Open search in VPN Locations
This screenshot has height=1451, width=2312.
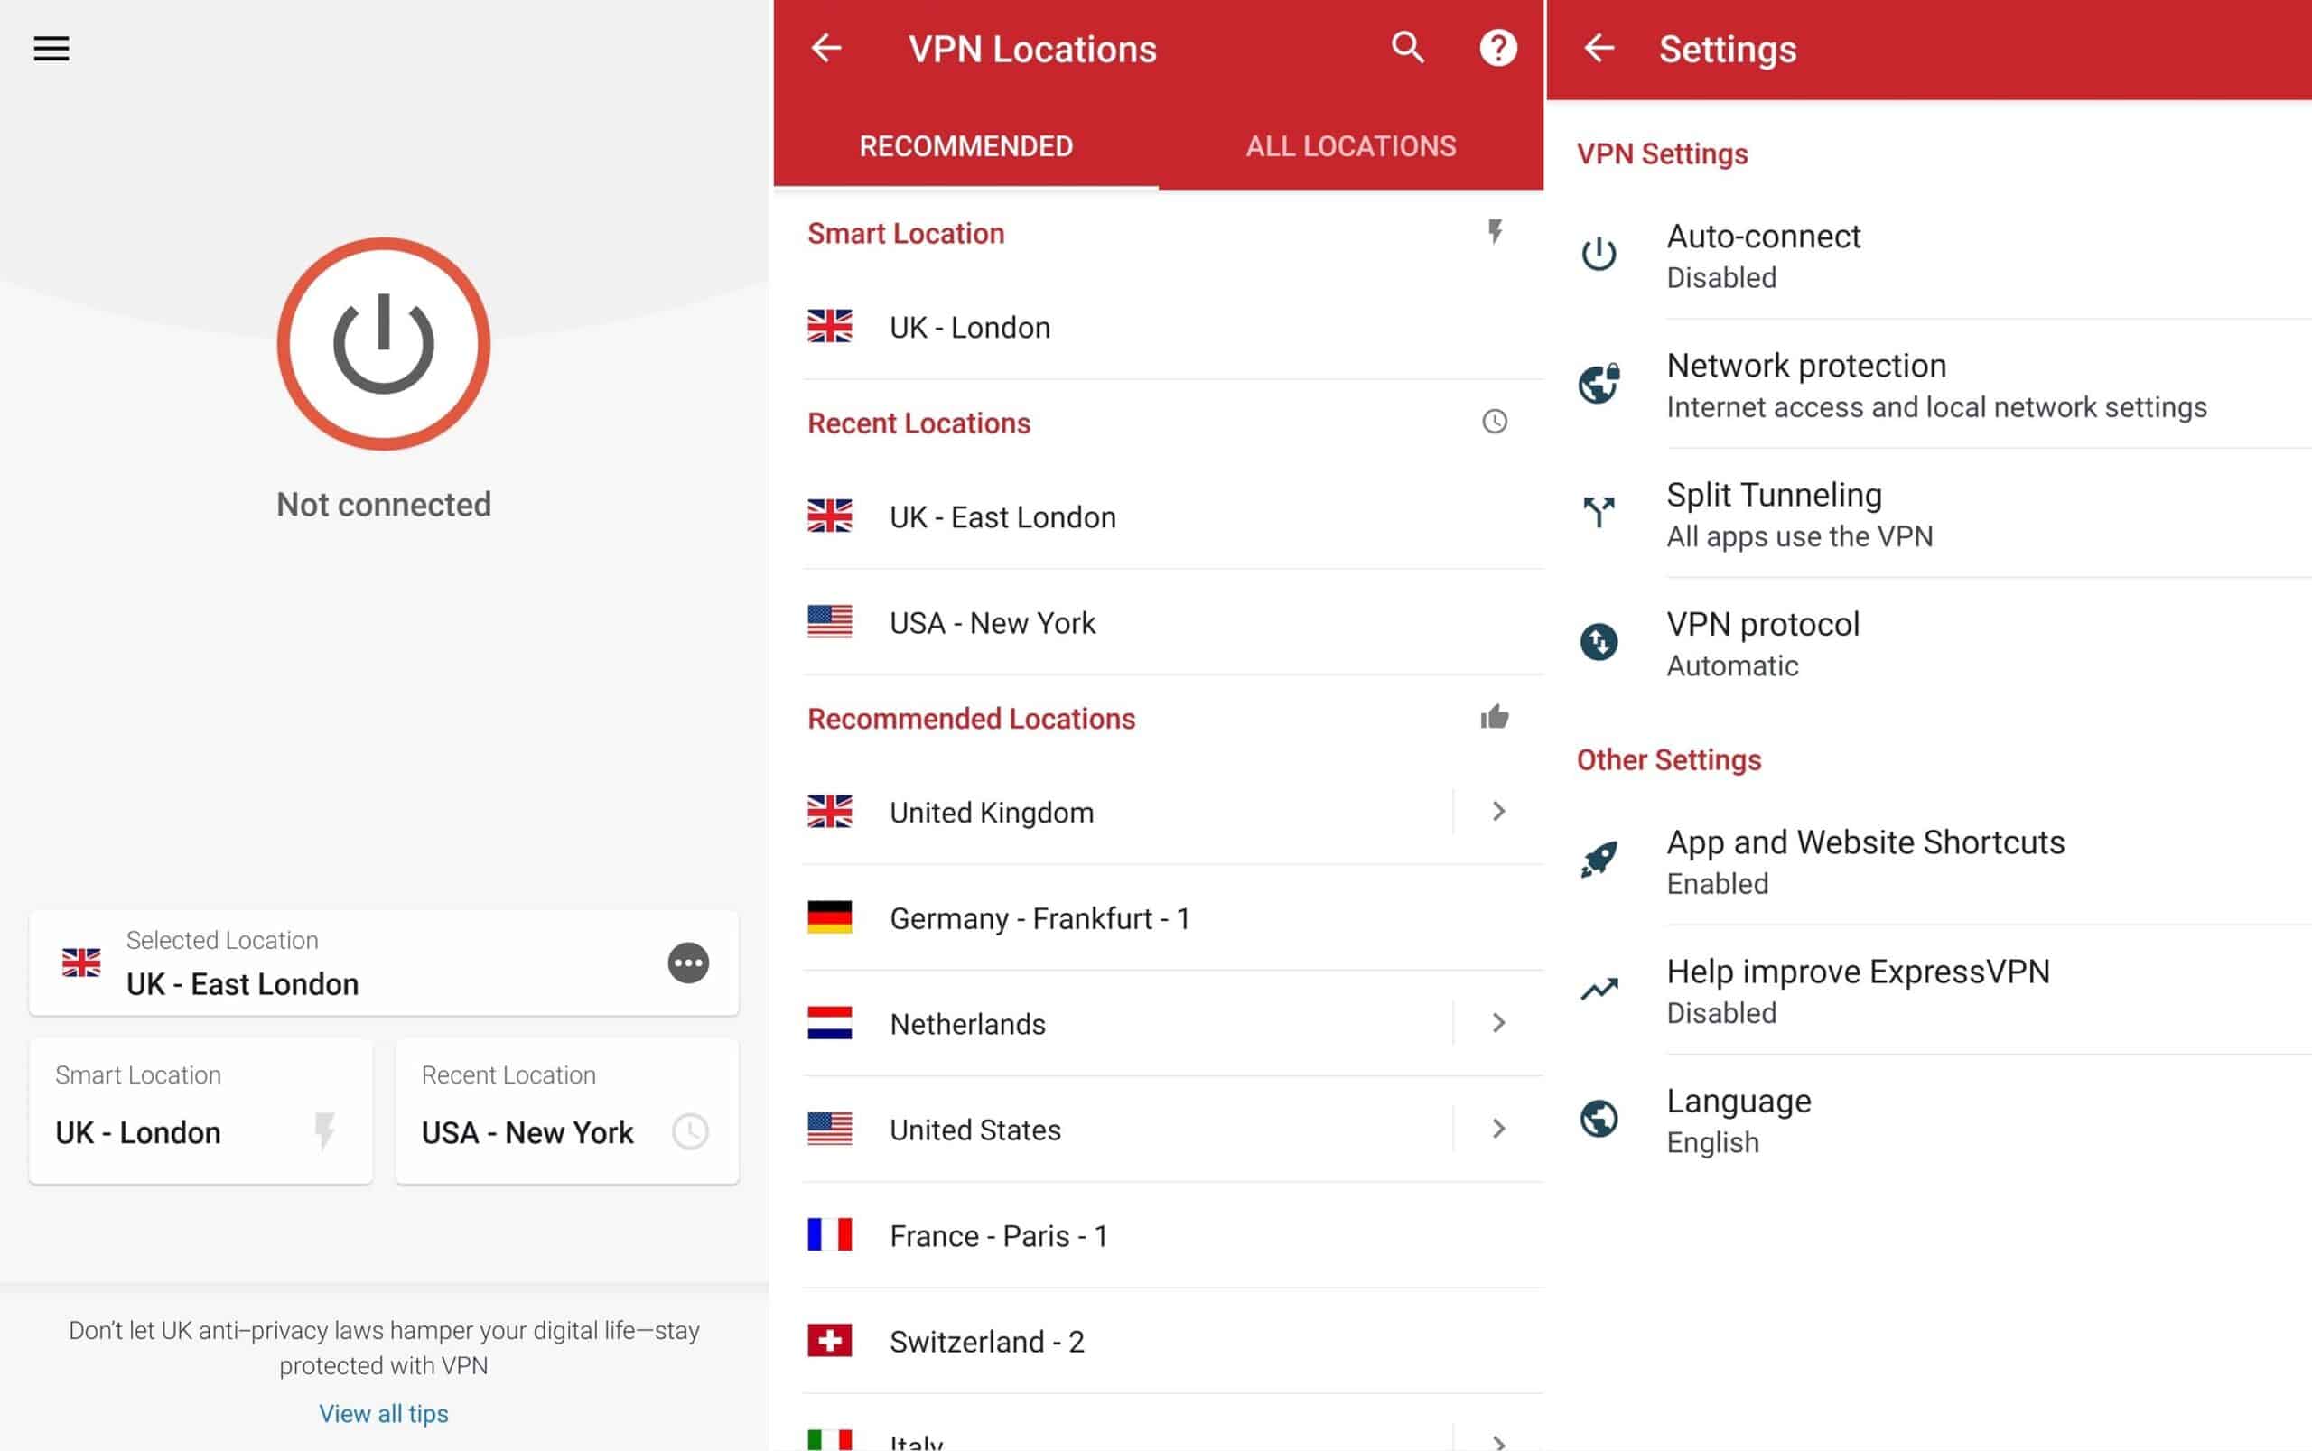click(1407, 48)
